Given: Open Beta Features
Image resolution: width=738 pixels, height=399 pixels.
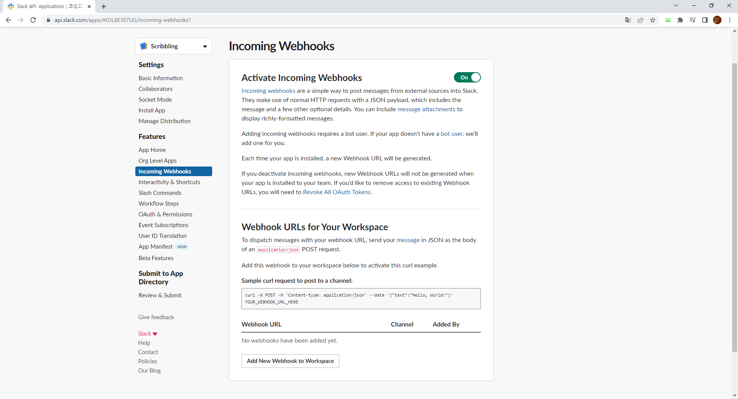Looking at the screenshot, I should click(x=156, y=258).
